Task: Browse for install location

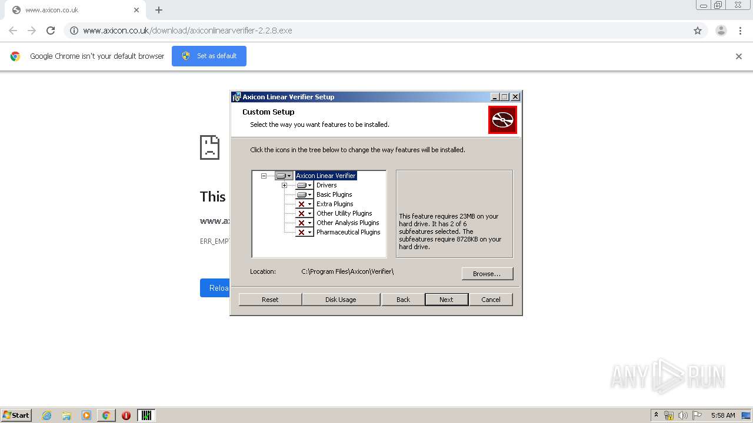Action: coord(487,274)
